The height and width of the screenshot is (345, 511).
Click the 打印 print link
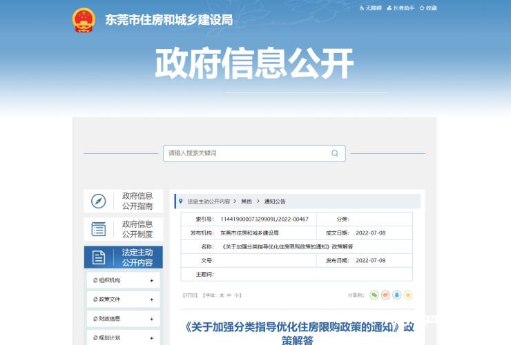click(191, 295)
